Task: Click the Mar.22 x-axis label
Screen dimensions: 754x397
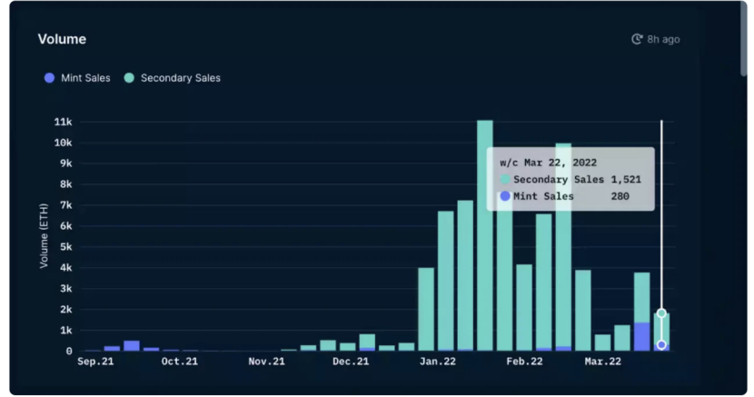Action: tap(602, 362)
